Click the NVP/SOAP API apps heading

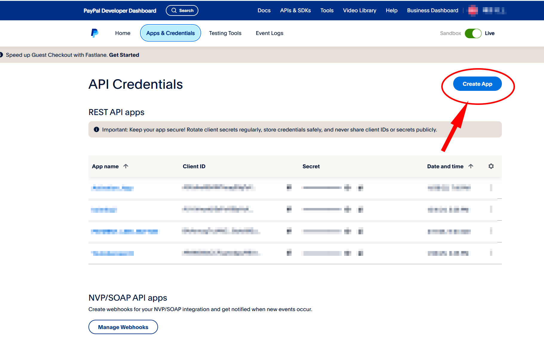pos(128,298)
